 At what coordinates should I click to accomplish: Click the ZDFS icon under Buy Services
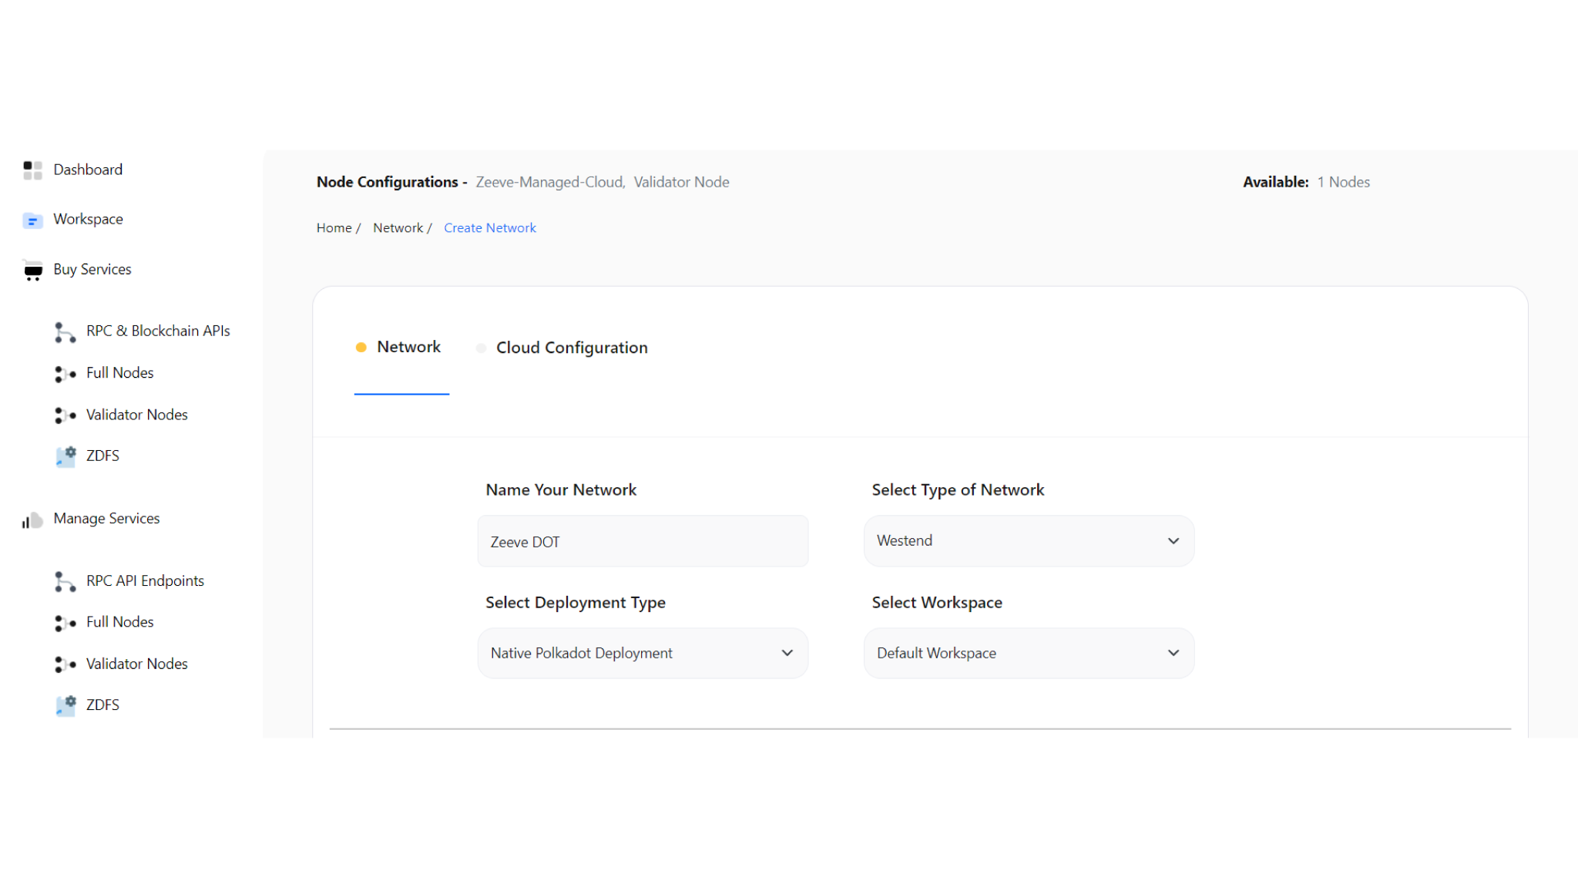click(65, 456)
